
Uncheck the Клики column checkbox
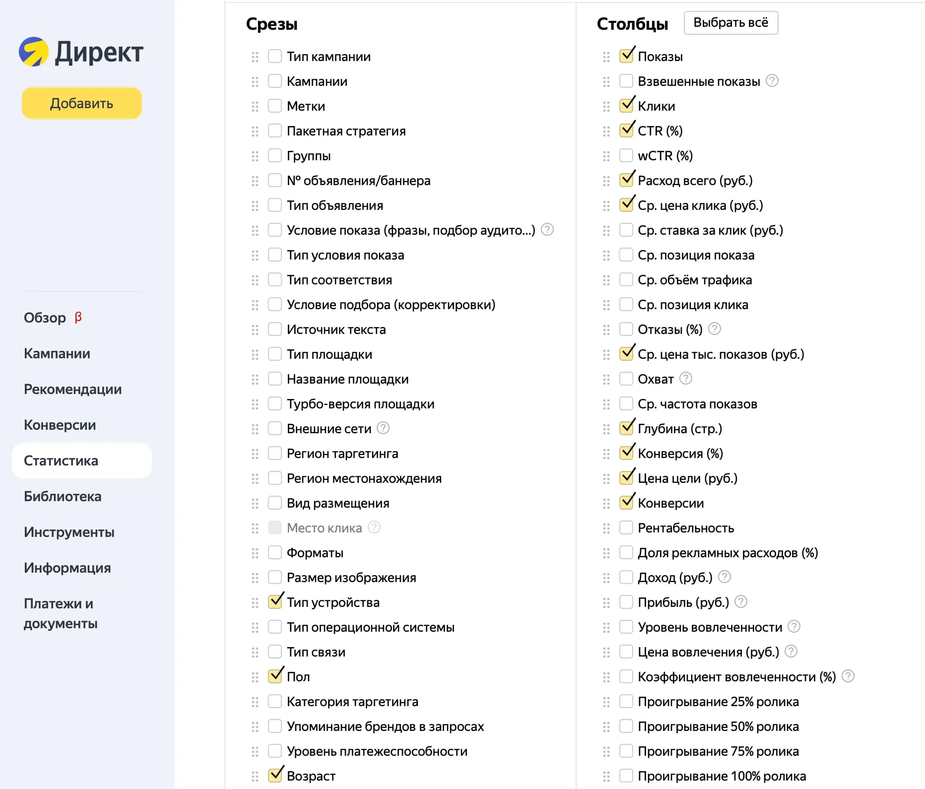(626, 105)
